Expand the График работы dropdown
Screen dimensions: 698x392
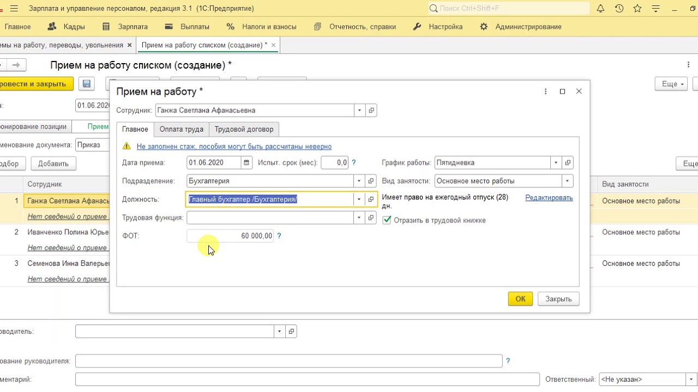[556, 162]
